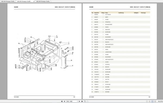Click the Gültigkeit column header

136,13
